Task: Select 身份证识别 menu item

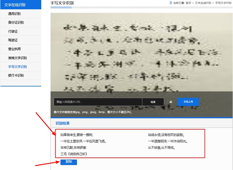Action: click(16, 22)
